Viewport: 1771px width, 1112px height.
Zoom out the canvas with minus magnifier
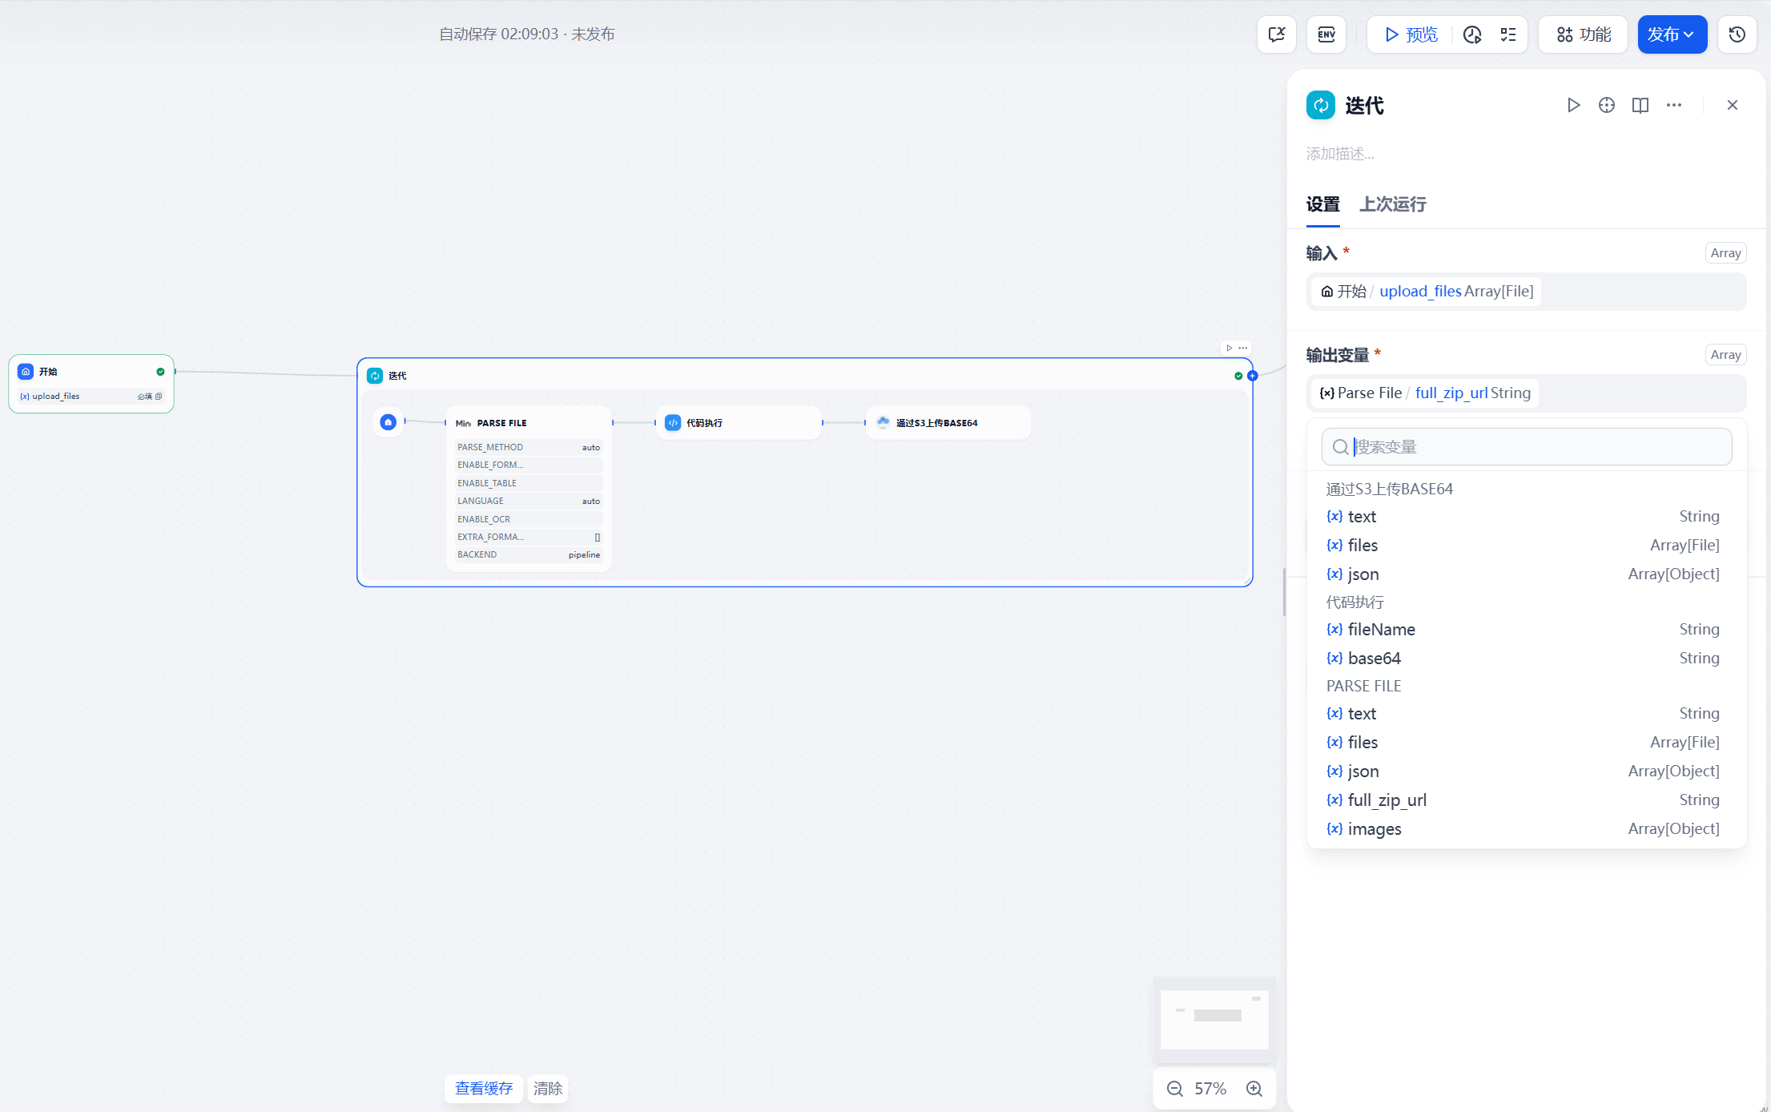pos(1175,1088)
